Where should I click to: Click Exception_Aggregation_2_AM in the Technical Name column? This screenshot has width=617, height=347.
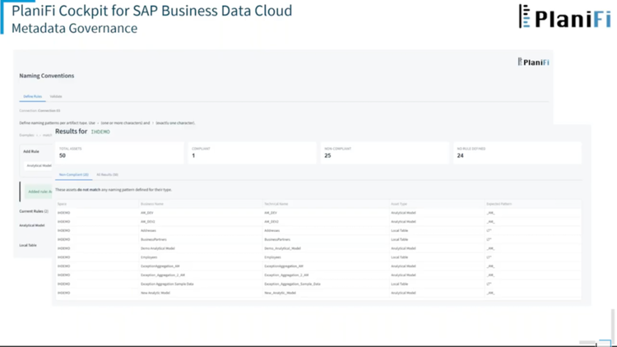click(286, 275)
